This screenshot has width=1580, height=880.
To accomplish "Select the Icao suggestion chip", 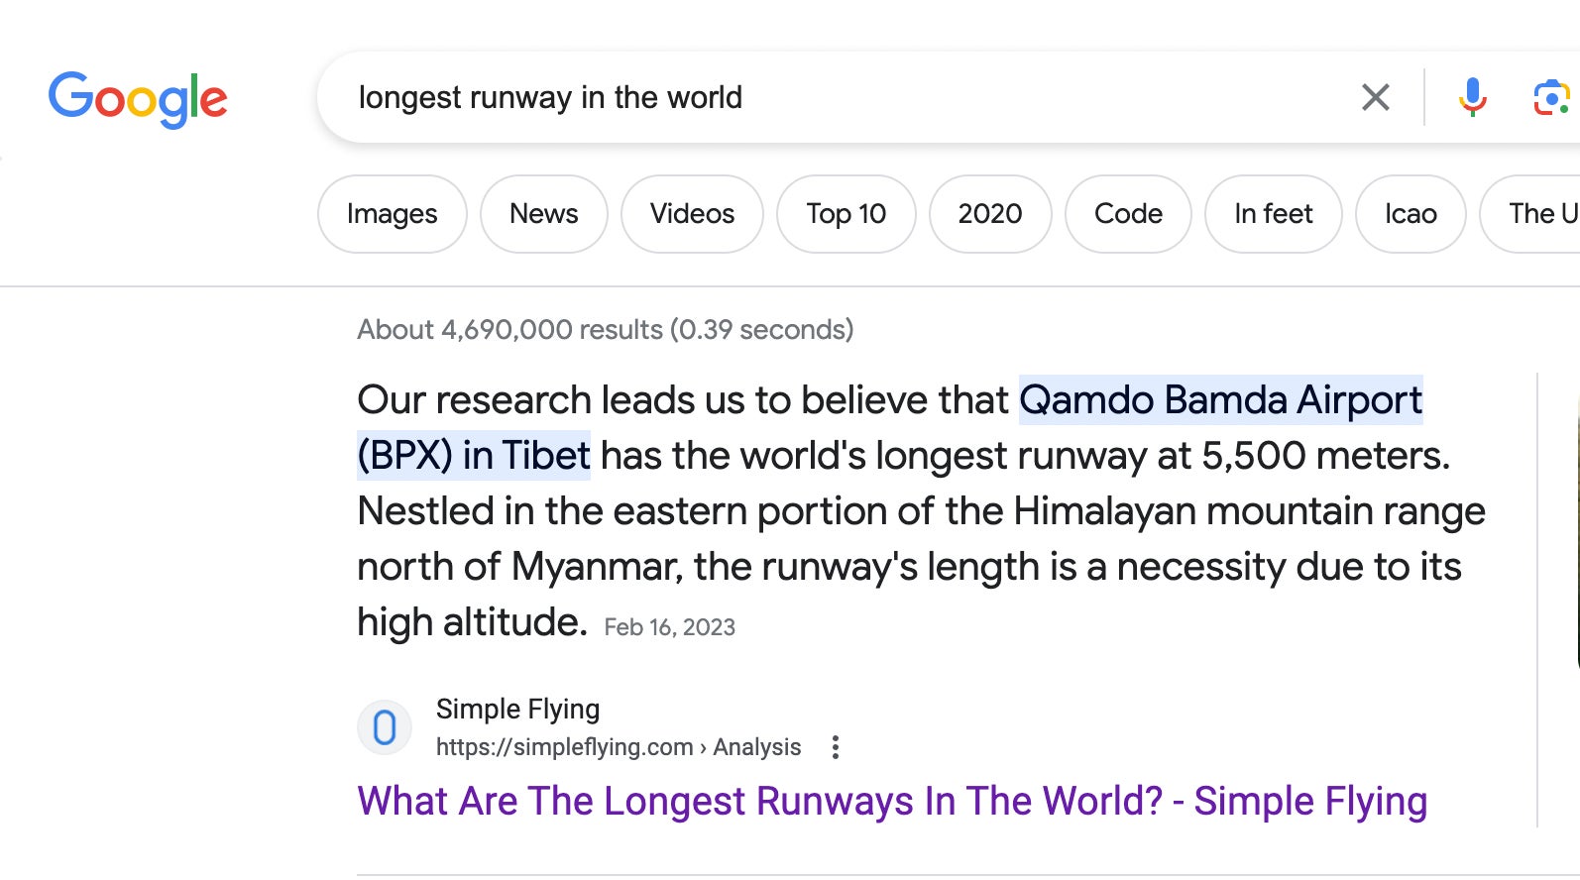I will [1410, 214].
